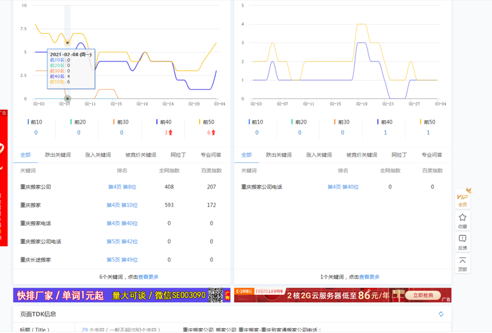Open the 反馈 feedback icon

pos(462,241)
